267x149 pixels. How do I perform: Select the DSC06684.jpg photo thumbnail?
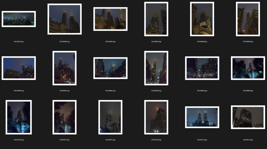pos(110,19)
